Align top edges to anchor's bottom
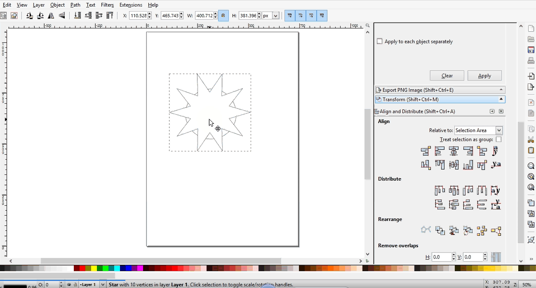Image resolution: width=536 pixels, height=288 pixels. [482, 165]
